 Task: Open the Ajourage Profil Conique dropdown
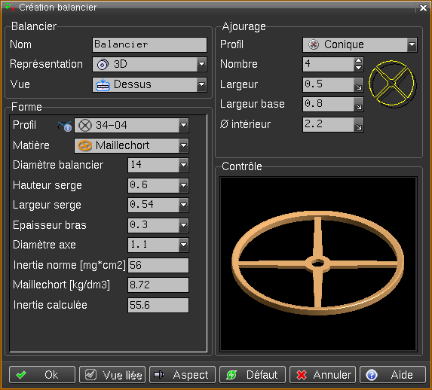[360, 44]
